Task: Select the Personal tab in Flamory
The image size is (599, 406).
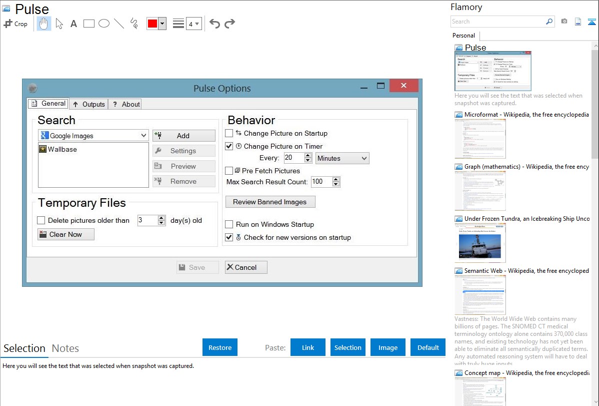Action: tap(464, 36)
